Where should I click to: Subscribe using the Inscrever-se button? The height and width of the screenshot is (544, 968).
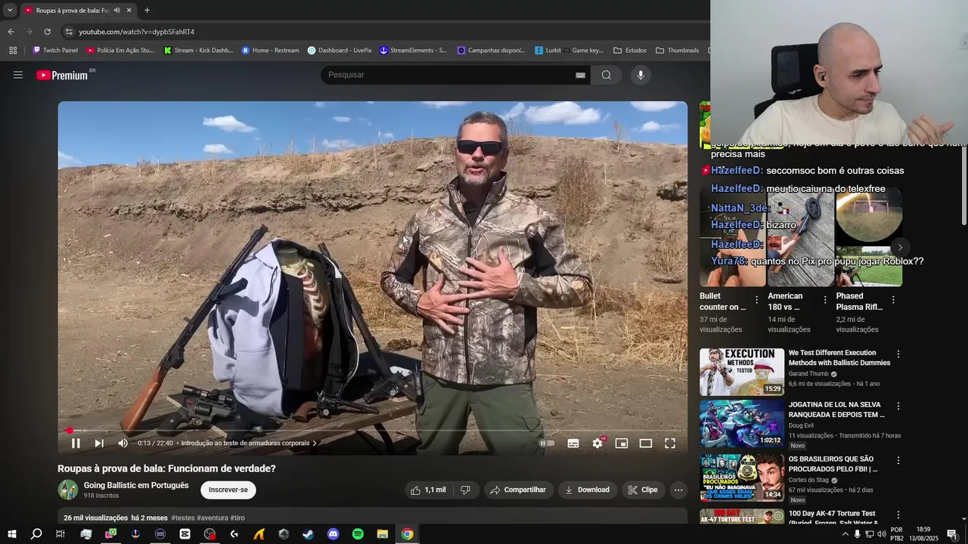point(228,490)
